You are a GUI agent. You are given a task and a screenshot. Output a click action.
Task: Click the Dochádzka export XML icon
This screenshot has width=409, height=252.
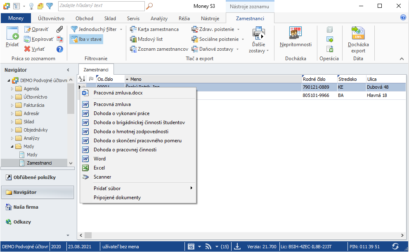[358, 33]
